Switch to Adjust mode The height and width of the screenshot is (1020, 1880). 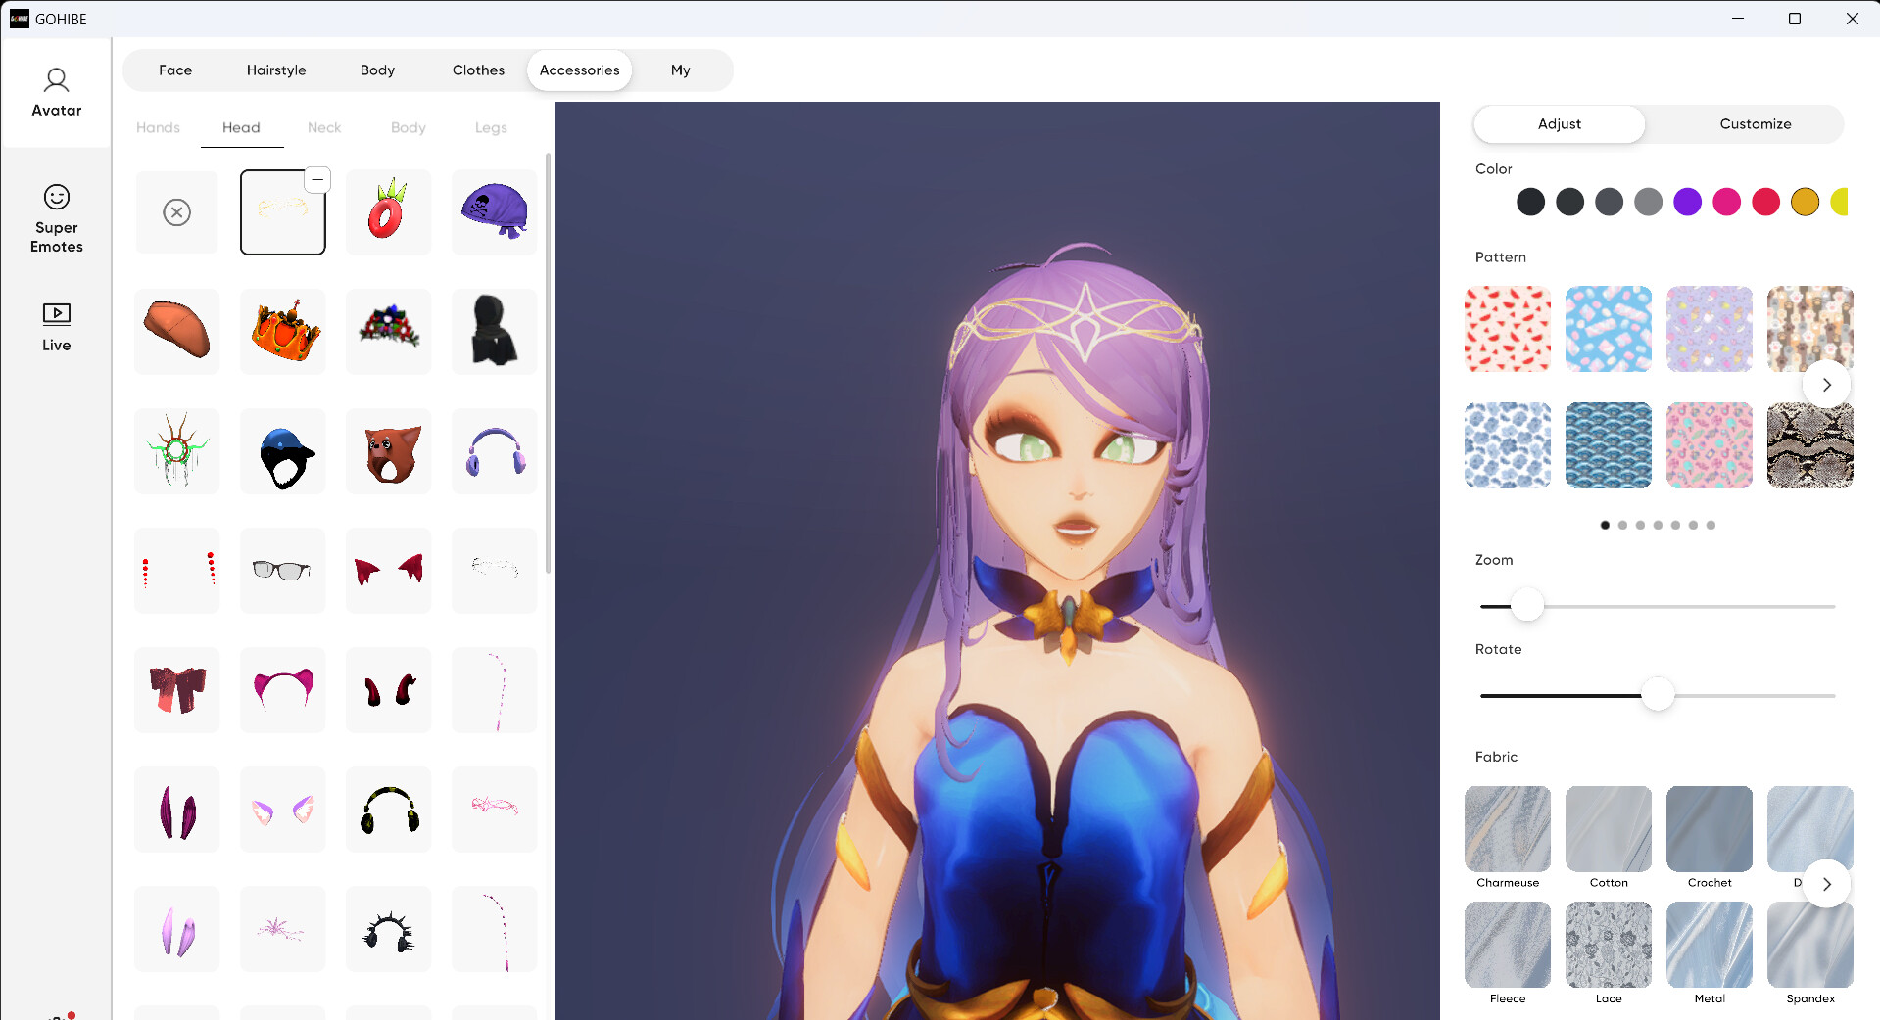pyautogui.click(x=1560, y=124)
